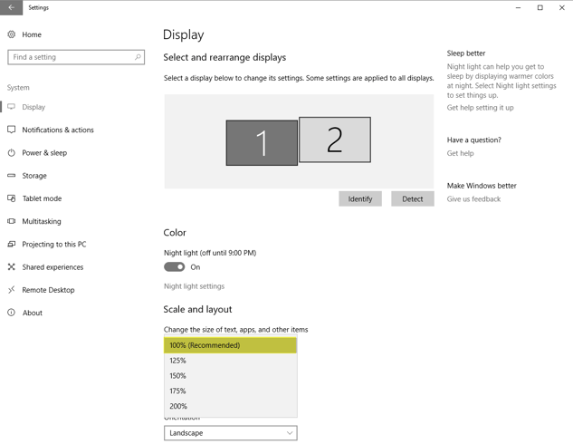Viewport: 573px width, 444px height.
Task: Click the Power & sleep icon
Action: pyautogui.click(x=12, y=153)
